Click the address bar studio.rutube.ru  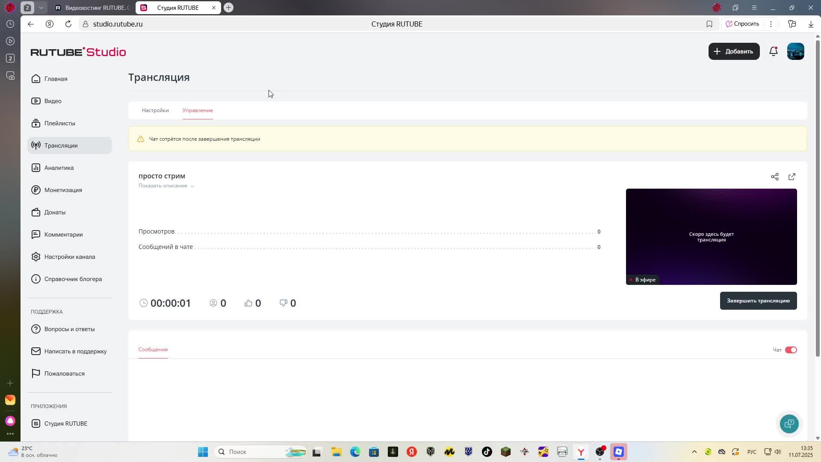coord(118,24)
